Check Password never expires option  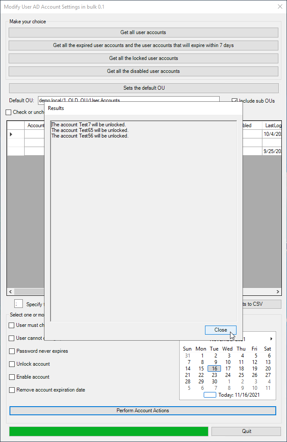click(12, 351)
